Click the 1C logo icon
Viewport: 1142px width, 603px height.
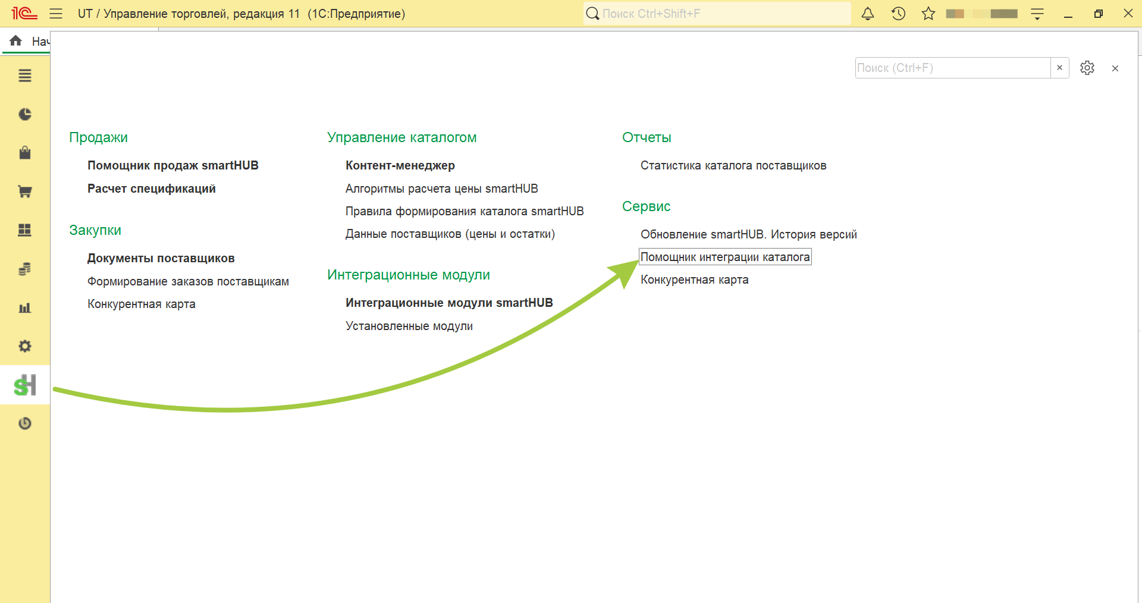click(x=24, y=13)
